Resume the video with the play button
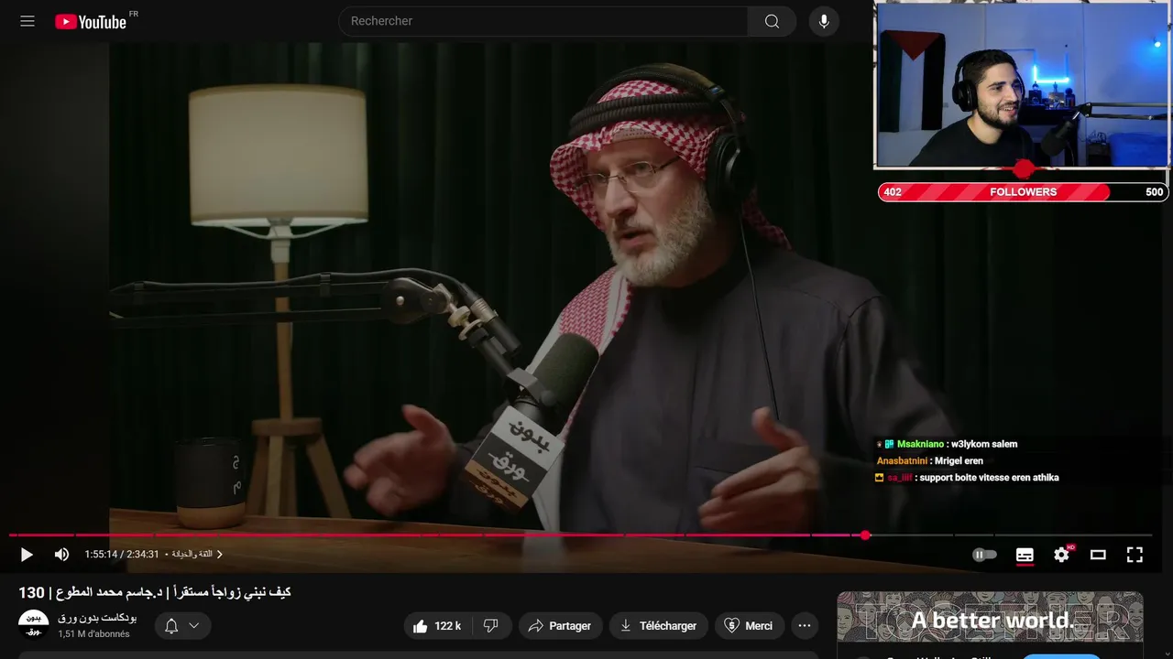 coord(27,555)
